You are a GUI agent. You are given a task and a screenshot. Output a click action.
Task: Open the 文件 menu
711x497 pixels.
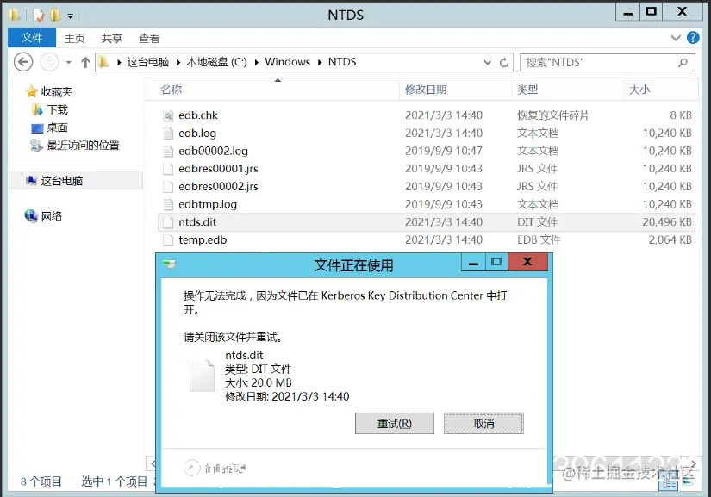click(x=31, y=38)
